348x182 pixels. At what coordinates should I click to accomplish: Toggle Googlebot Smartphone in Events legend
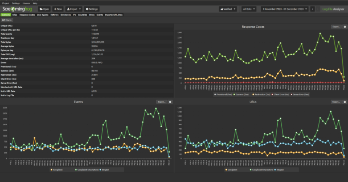(x=87, y=170)
